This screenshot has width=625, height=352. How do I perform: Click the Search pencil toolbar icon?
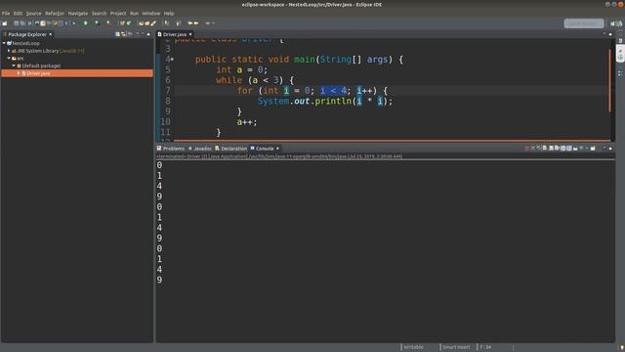[x=153, y=23]
